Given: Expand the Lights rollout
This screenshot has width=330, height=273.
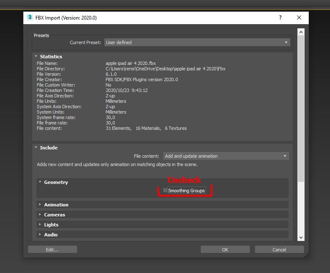Looking at the screenshot, I should point(40,224).
